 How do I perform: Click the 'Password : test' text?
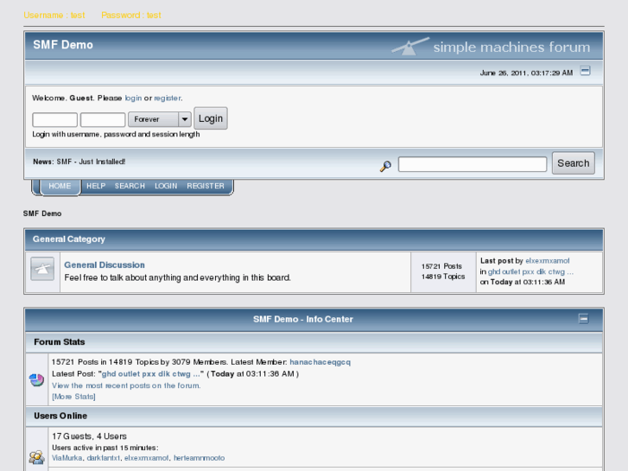click(x=131, y=16)
